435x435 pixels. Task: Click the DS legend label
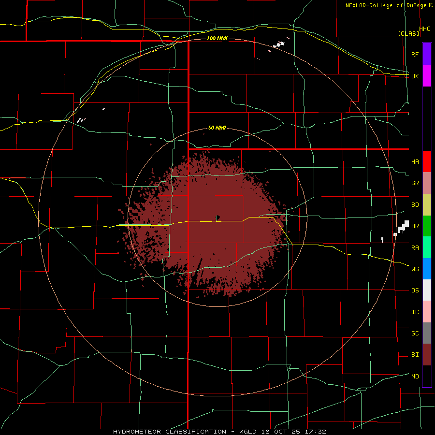[415, 290]
